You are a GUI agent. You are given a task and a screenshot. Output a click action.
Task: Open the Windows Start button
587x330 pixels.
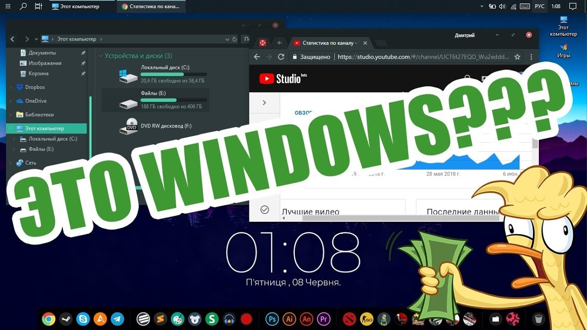(8, 6)
